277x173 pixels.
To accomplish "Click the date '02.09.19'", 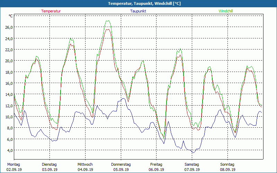I will pyautogui.click(x=14, y=170).
